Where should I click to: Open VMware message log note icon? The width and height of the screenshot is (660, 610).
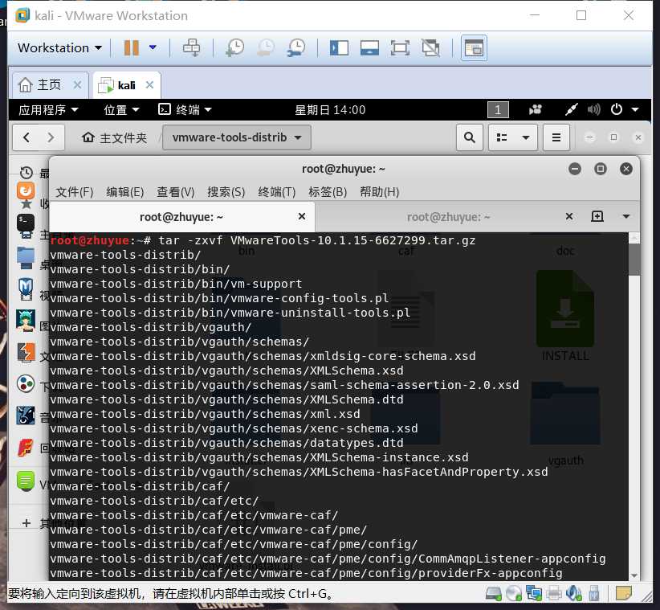(x=623, y=594)
